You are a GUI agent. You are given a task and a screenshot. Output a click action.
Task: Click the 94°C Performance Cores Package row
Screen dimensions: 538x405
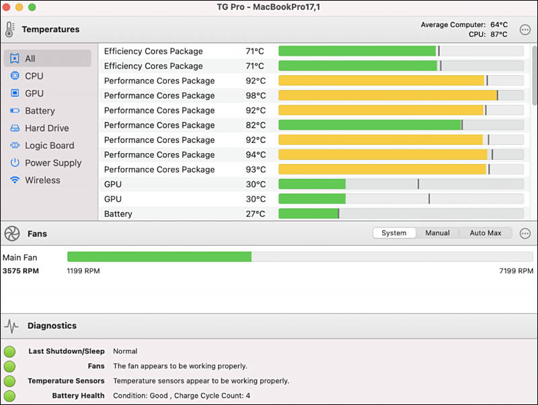[x=314, y=154]
